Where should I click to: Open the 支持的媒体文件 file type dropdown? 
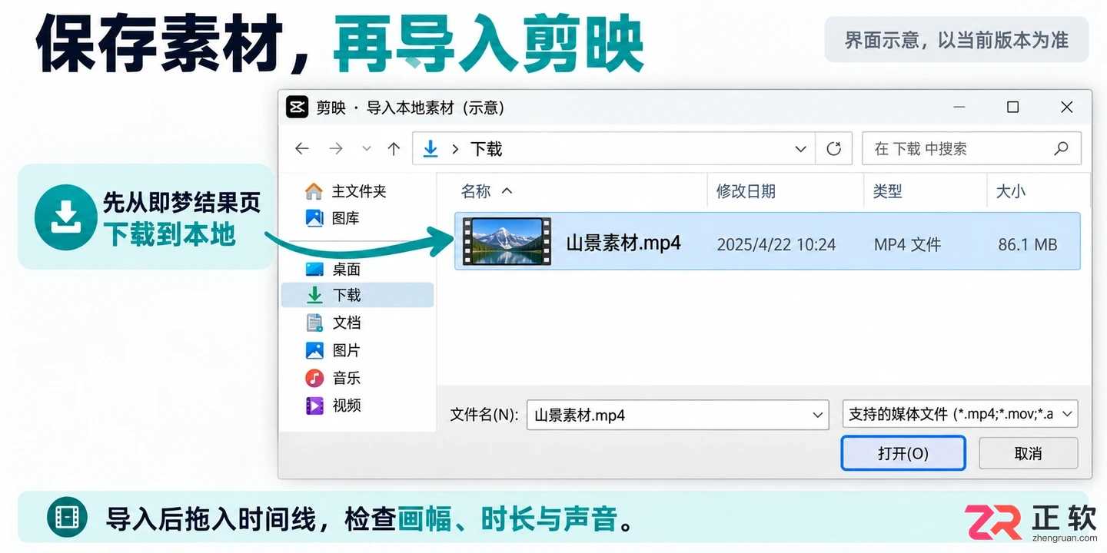coord(960,414)
